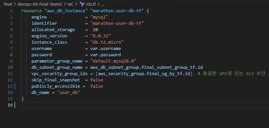269x128 pixels.
Task: Click the 'db_name' attribute on line 14
Action: [x=40, y=93]
